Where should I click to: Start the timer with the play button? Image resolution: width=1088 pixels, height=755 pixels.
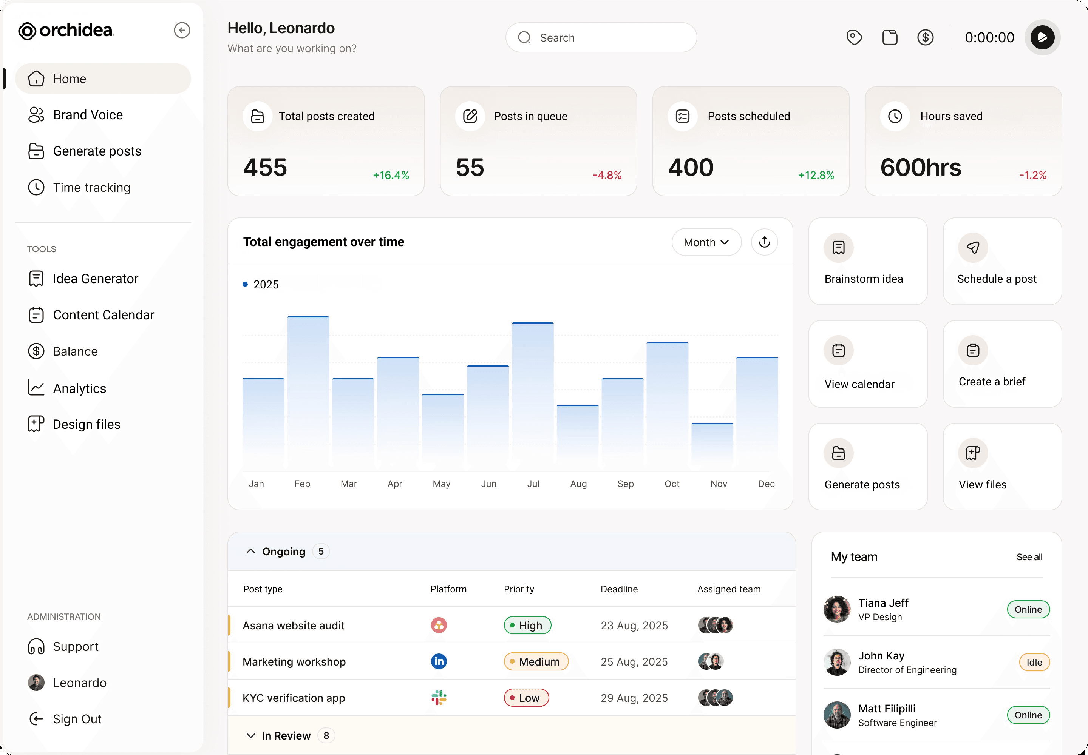[1042, 37]
